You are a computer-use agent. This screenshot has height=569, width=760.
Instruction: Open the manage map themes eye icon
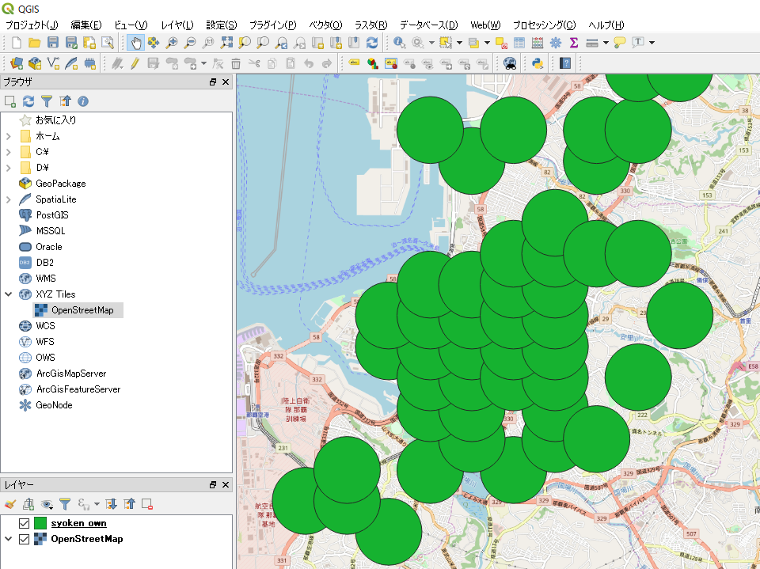pos(47,503)
